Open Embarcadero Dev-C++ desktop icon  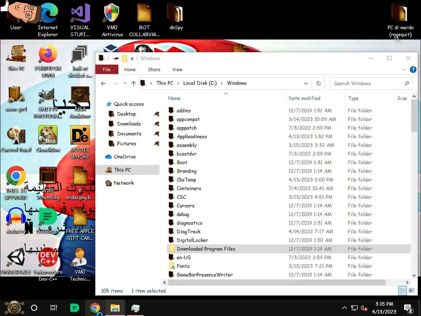pyautogui.click(x=48, y=265)
